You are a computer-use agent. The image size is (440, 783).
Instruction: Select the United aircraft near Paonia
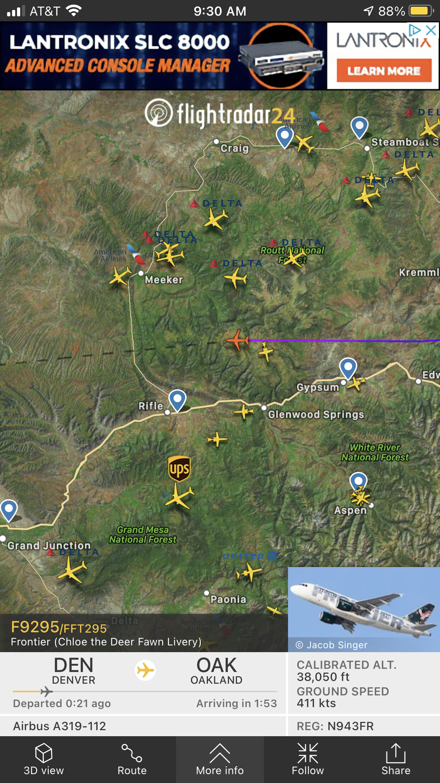(x=249, y=572)
